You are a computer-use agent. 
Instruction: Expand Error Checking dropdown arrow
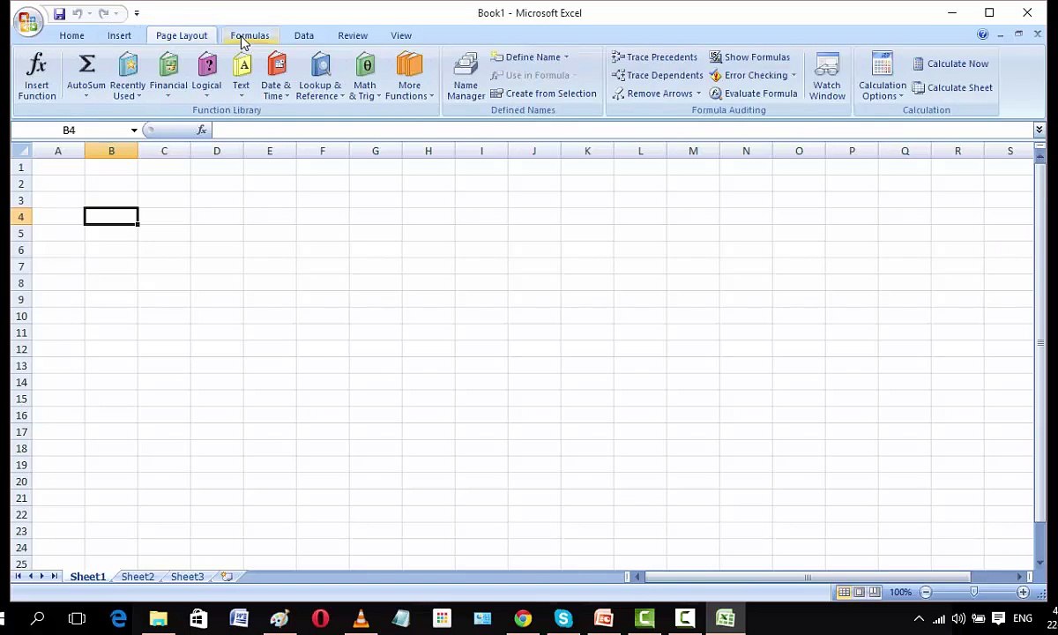793,76
